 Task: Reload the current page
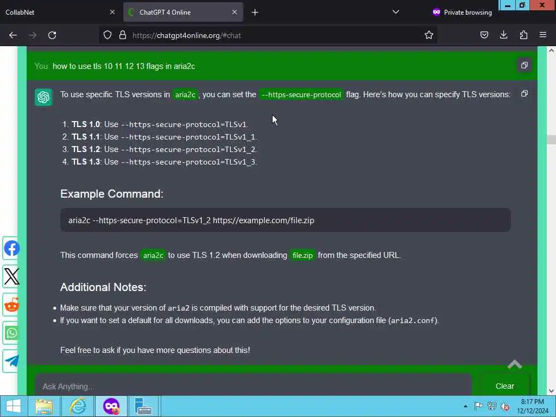point(52,35)
